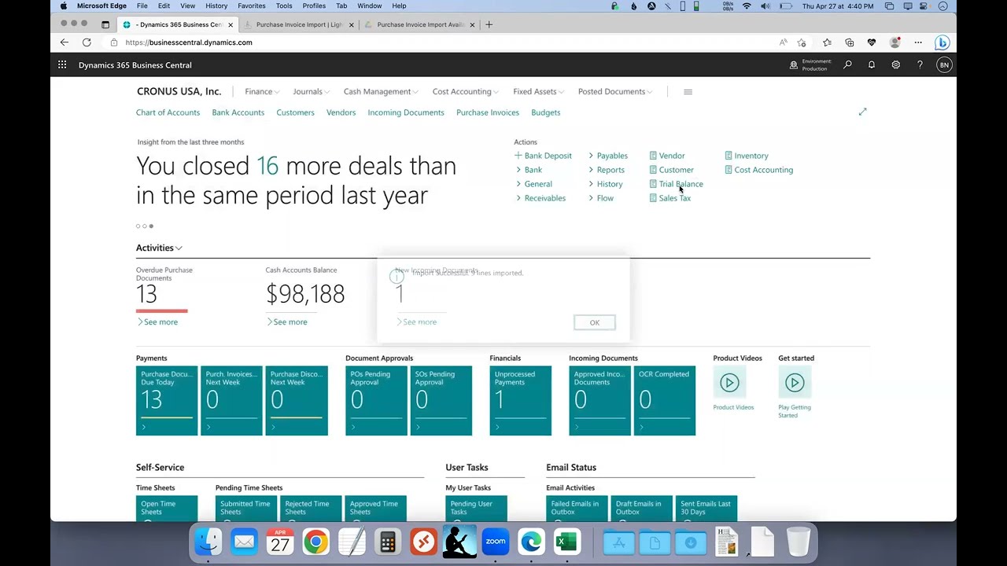Open the Profiles menu in menu bar
Screen dimensions: 1007x566
click(x=314, y=6)
